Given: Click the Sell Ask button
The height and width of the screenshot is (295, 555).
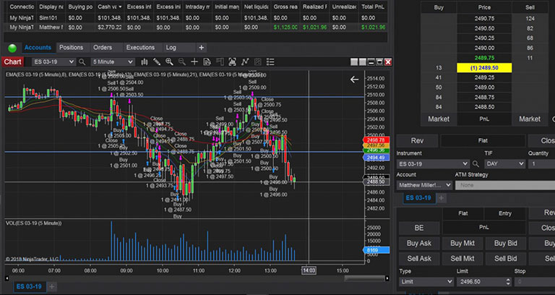Looking at the screenshot, I should pyautogui.click(x=419, y=259).
